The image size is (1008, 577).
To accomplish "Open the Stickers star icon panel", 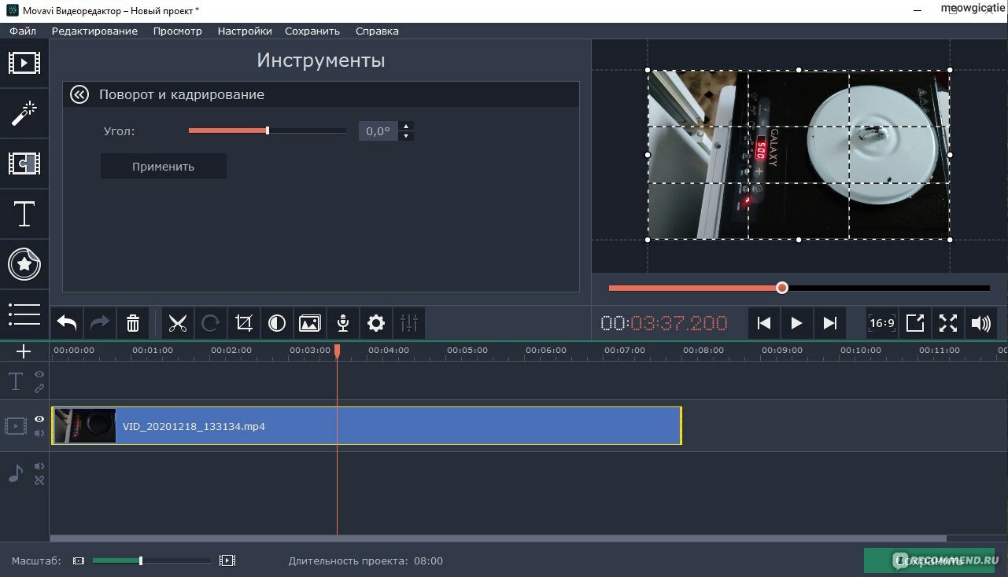I will click(24, 264).
